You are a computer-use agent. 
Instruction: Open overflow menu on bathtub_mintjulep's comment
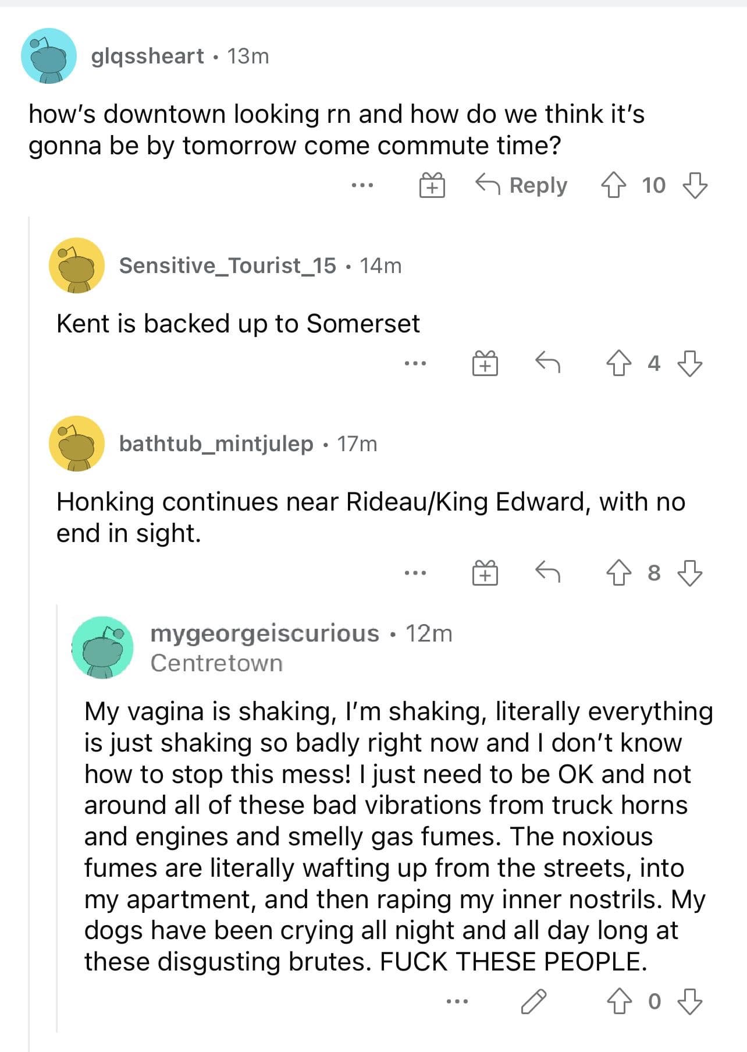(415, 573)
